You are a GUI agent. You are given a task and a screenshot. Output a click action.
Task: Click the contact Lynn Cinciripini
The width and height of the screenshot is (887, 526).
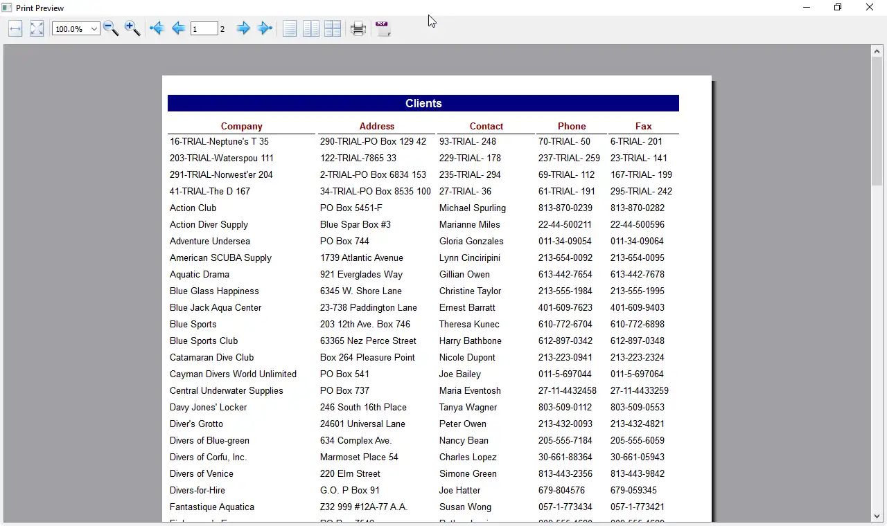pyautogui.click(x=470, y=257)
